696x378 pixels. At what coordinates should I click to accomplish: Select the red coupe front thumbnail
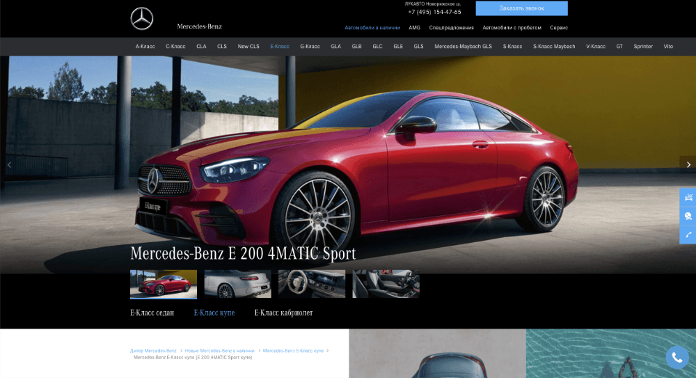tap(164, 284)
